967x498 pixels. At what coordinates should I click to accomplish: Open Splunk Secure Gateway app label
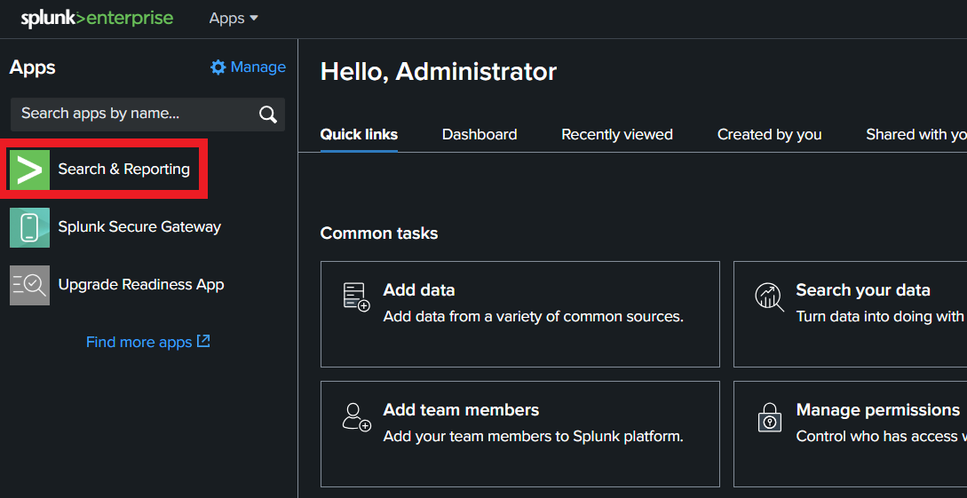click(139, 227)
